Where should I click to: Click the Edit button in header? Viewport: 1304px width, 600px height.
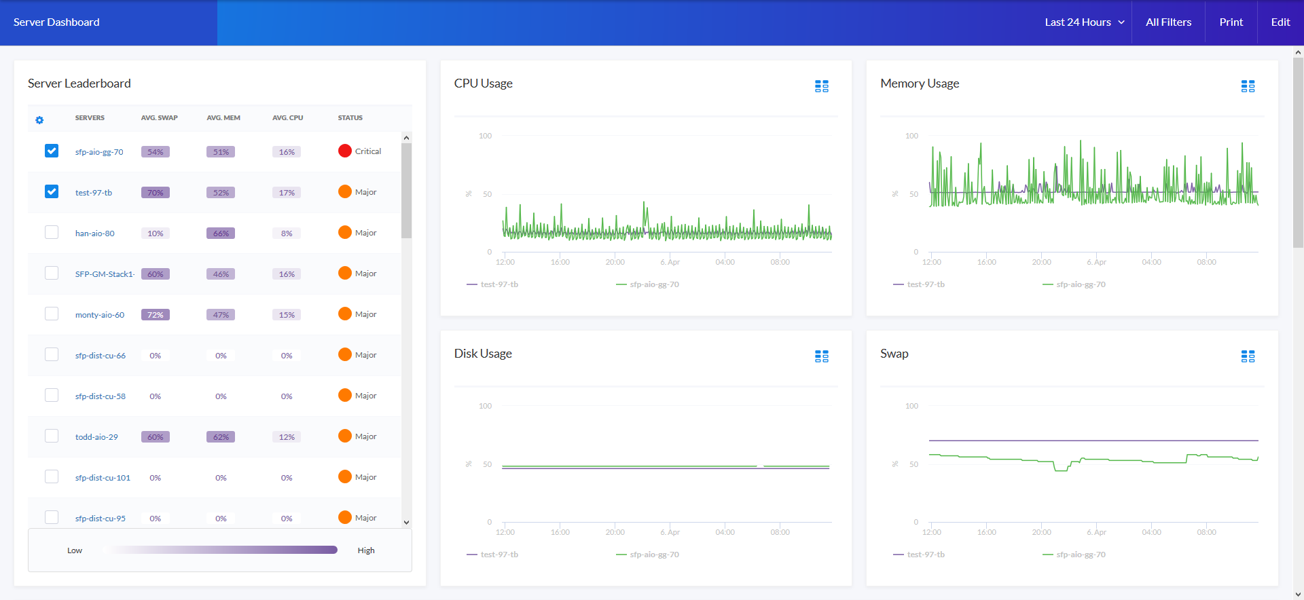pos(1280,22)
